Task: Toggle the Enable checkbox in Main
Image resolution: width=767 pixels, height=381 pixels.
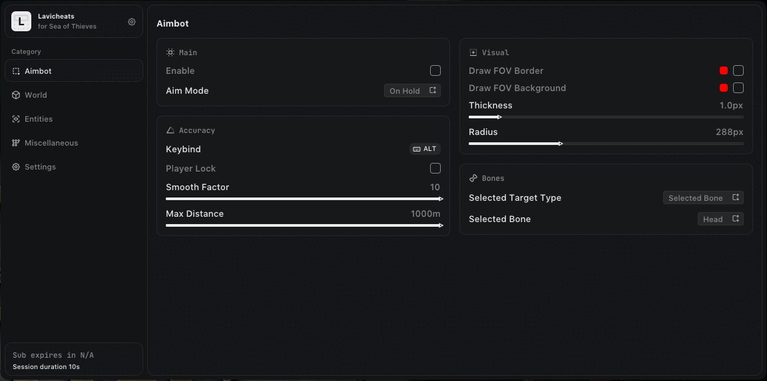Action: (x=435, y=70)
